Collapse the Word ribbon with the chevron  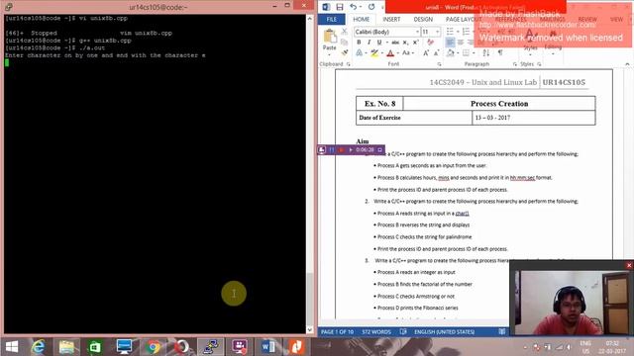[x=627, y=64]
